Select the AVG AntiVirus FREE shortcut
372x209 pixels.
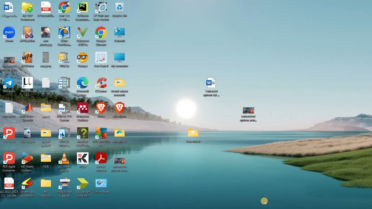click(x=101, y=138)
